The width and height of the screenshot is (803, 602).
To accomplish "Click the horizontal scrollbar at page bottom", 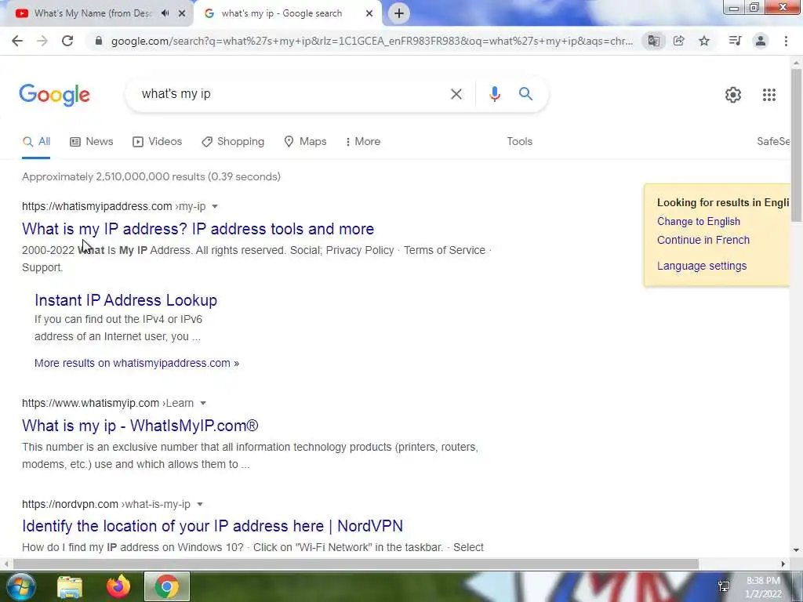I will (x=356, y=564).
